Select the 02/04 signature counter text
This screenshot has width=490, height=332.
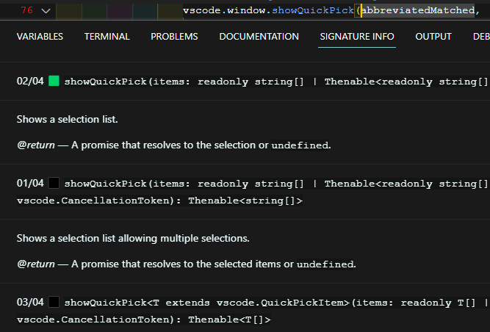click(x=30, y=82)
